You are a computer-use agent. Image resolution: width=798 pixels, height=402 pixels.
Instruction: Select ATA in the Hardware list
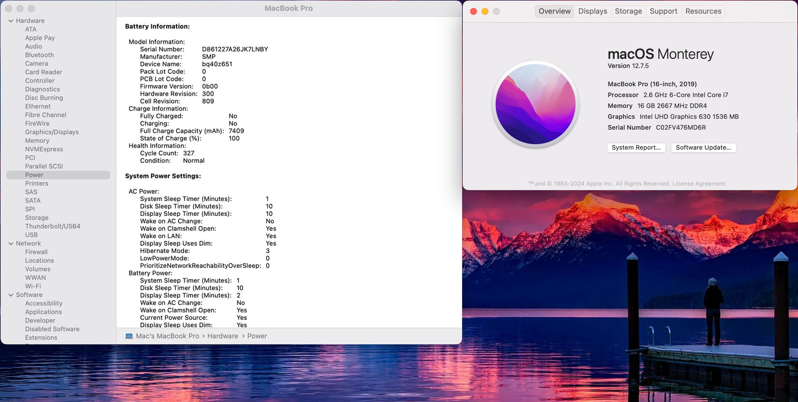[31, 30]
